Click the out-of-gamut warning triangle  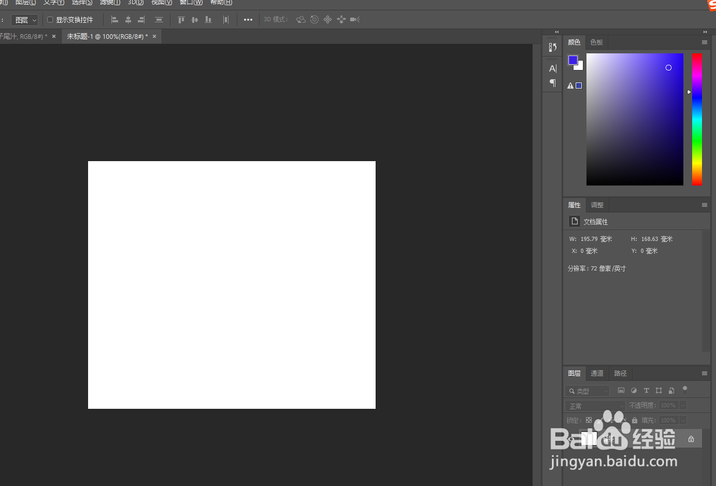[x=570, y=85]
